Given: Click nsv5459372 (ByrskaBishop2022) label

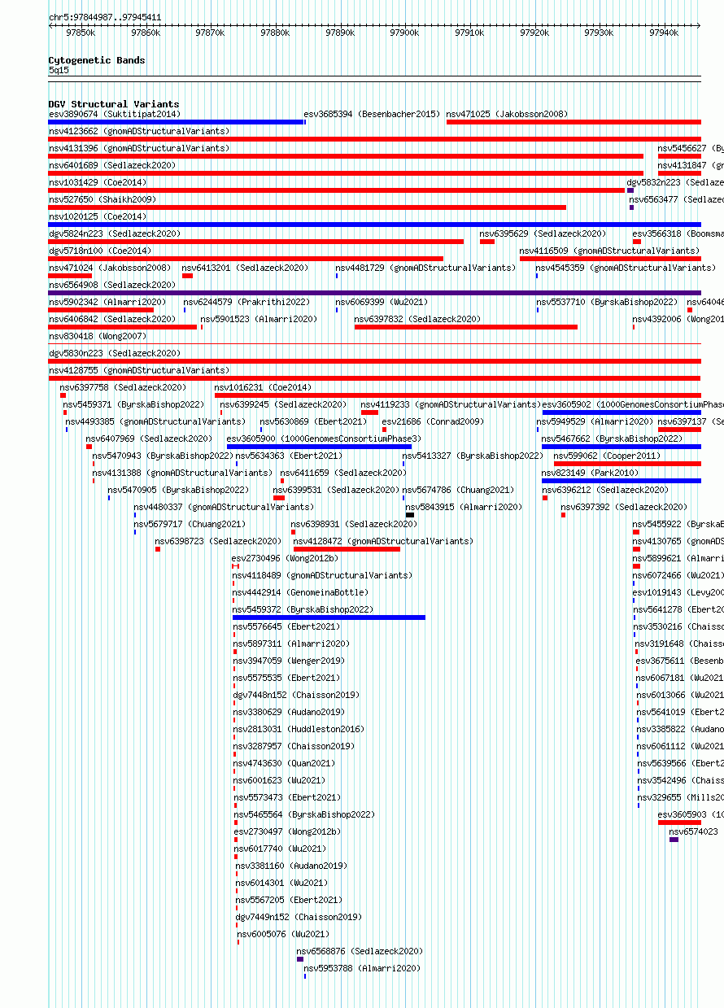Looking at the screenshot, I should tap(303, 609).
